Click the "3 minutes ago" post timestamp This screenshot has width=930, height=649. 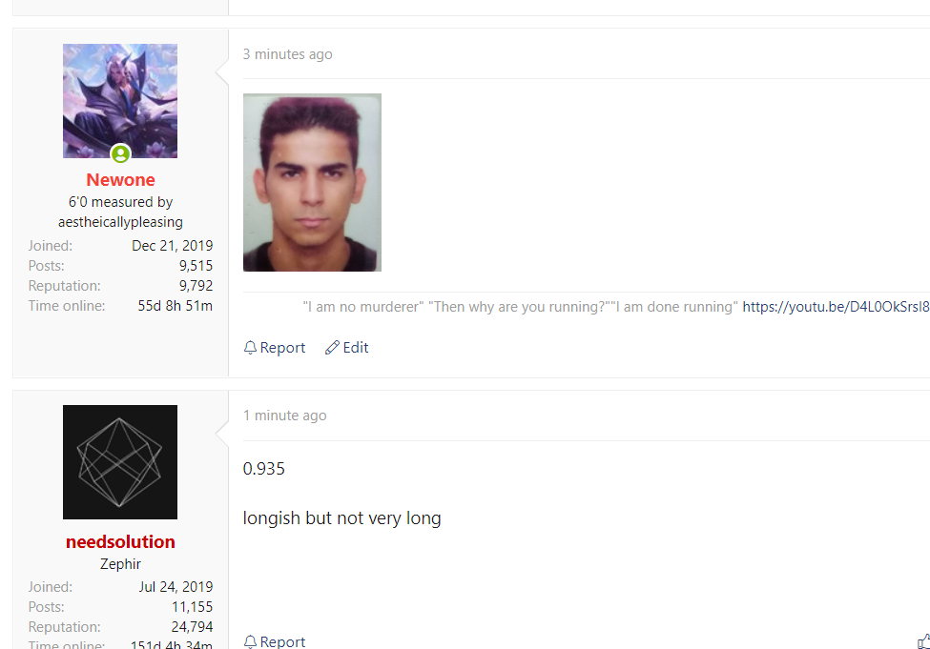(288, 54)
